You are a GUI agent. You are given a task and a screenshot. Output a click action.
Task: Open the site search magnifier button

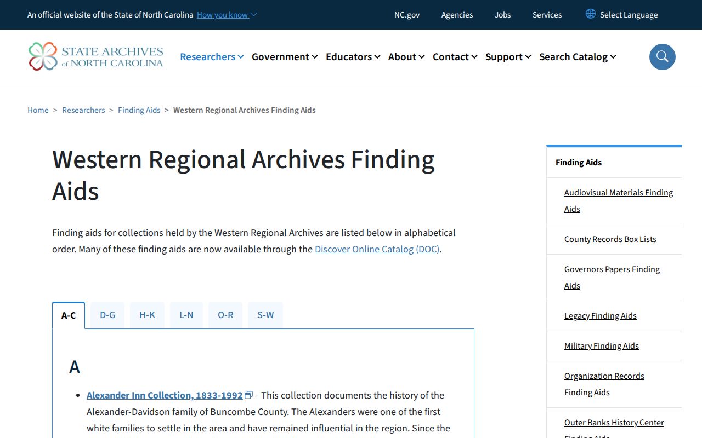(662, 57)
